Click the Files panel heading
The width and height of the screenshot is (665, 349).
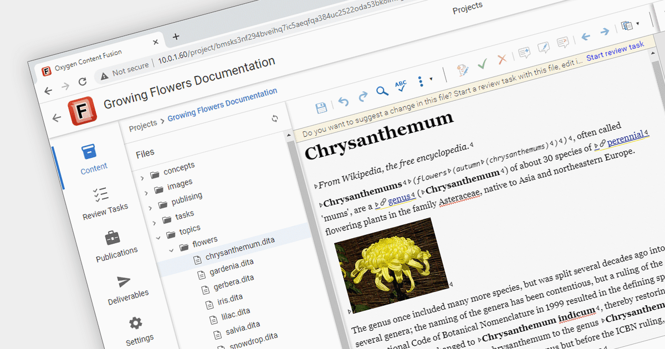(145, 153)
